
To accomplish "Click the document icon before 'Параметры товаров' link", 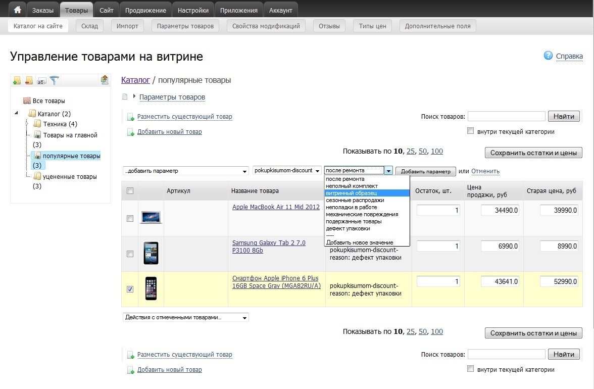I will [x=125, y=96].
